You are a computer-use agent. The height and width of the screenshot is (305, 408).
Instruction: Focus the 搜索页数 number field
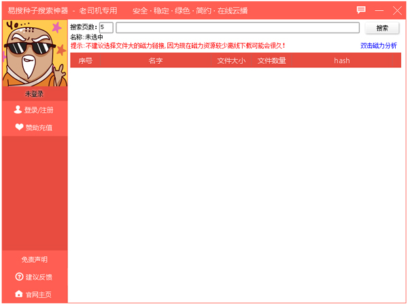click(106, 28)
